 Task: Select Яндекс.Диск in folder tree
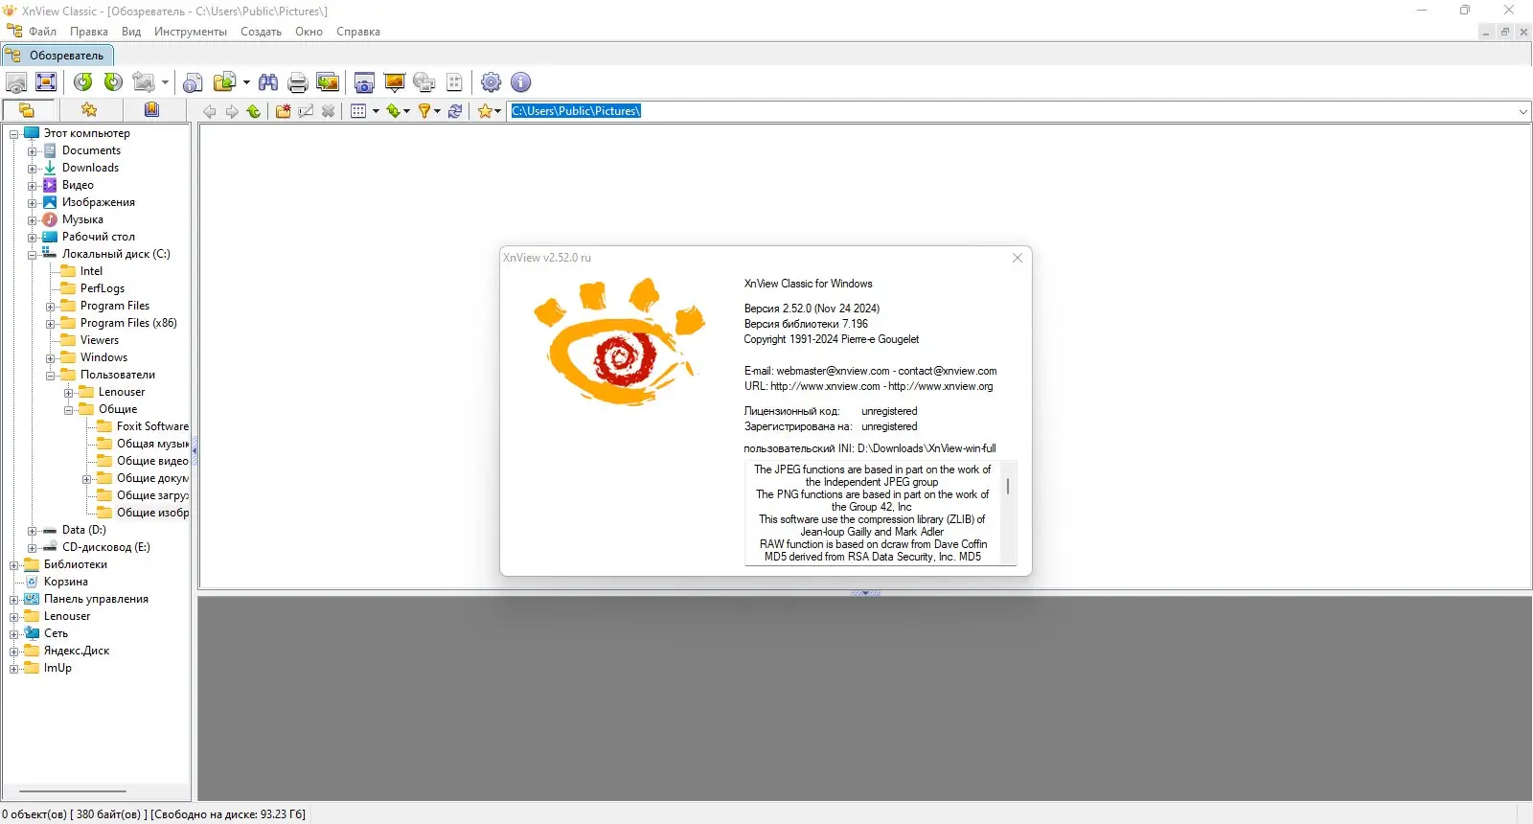click(77, 651)
